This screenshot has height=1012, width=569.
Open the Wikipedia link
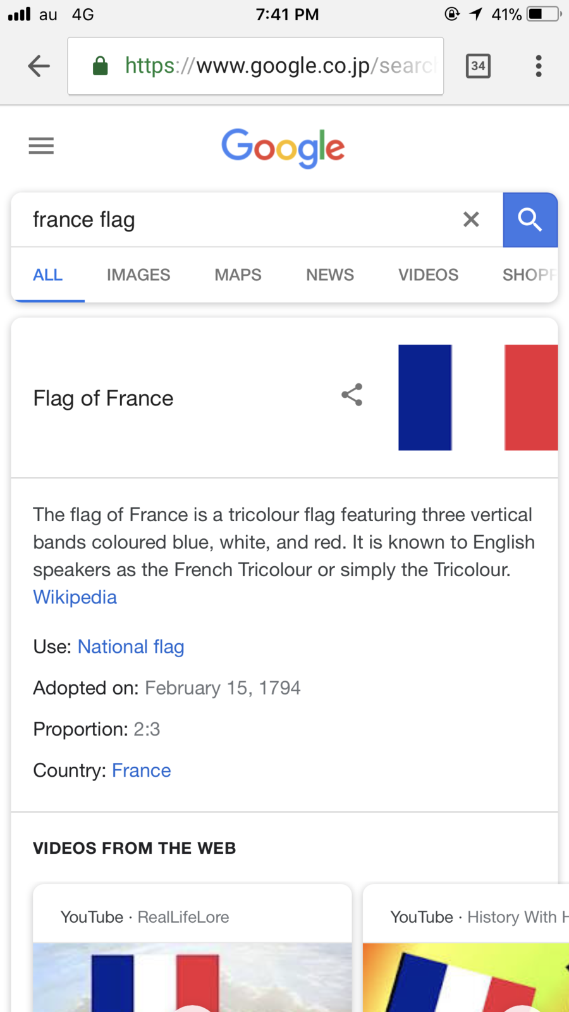point(75,596)
